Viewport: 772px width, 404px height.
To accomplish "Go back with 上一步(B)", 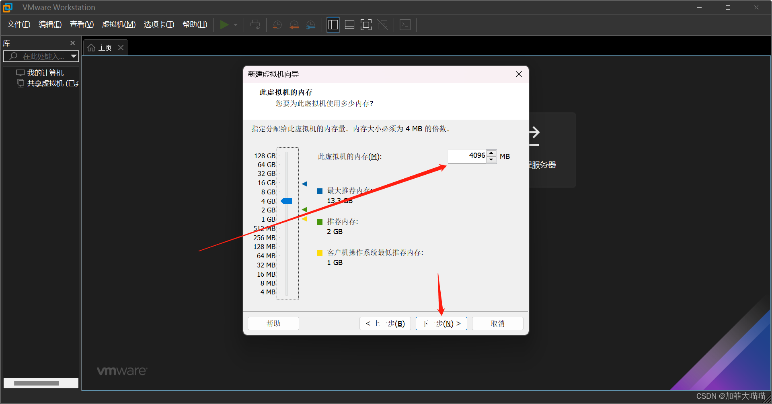I will 385,323.
